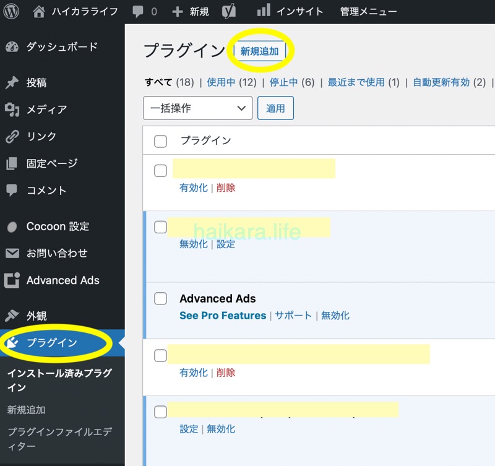Image resolution: width=495 pixels, height=466 pixels.
Task: Click 無効化 on the last visible plugin
Action: pyautogui.click(x=221, y=429)
